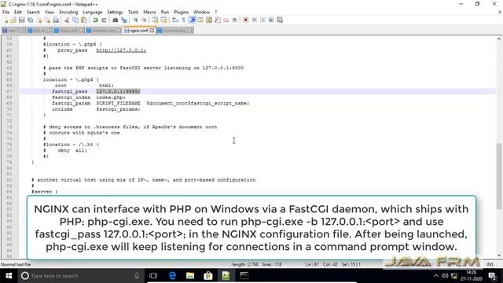Cut selection with the scissors icon

pyautogui.click(x=67, y=20)
